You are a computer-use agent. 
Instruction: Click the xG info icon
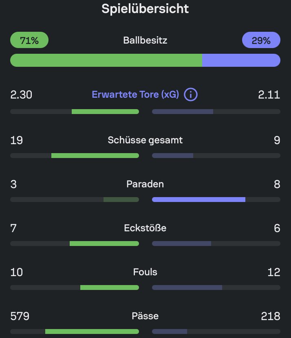tap(190, 94)
